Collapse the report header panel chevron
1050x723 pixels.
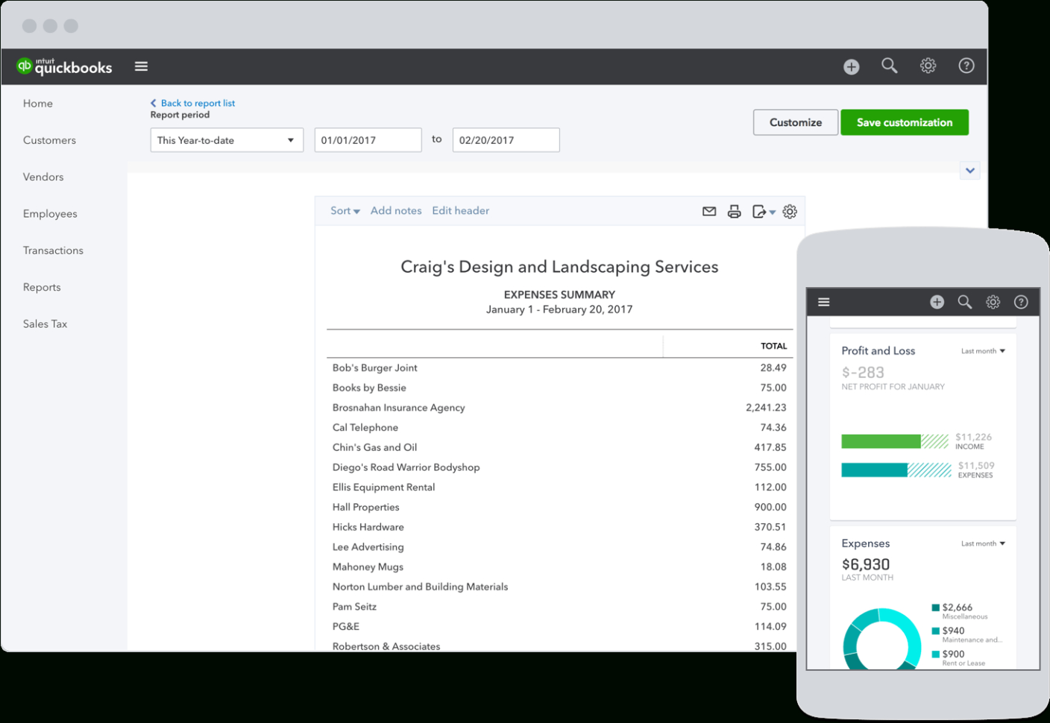969,170
